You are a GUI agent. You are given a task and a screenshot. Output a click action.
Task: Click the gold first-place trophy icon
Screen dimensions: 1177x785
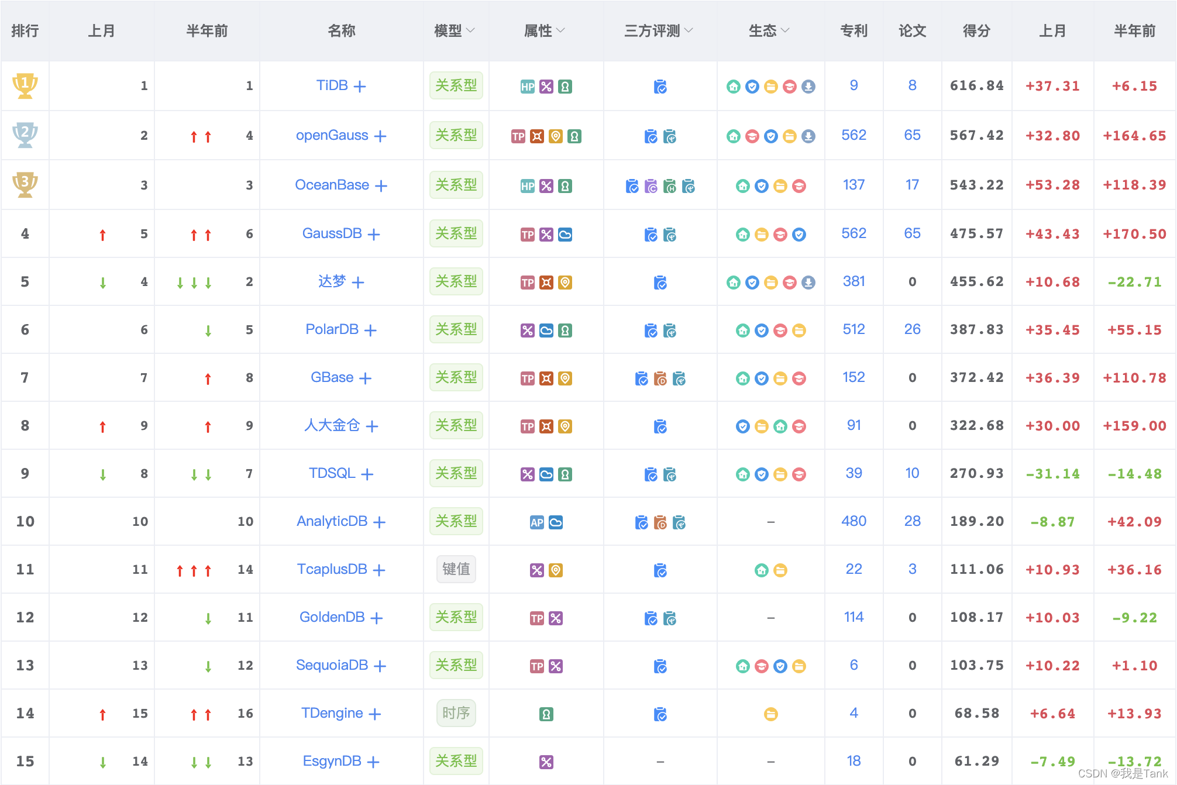point(25,85)
